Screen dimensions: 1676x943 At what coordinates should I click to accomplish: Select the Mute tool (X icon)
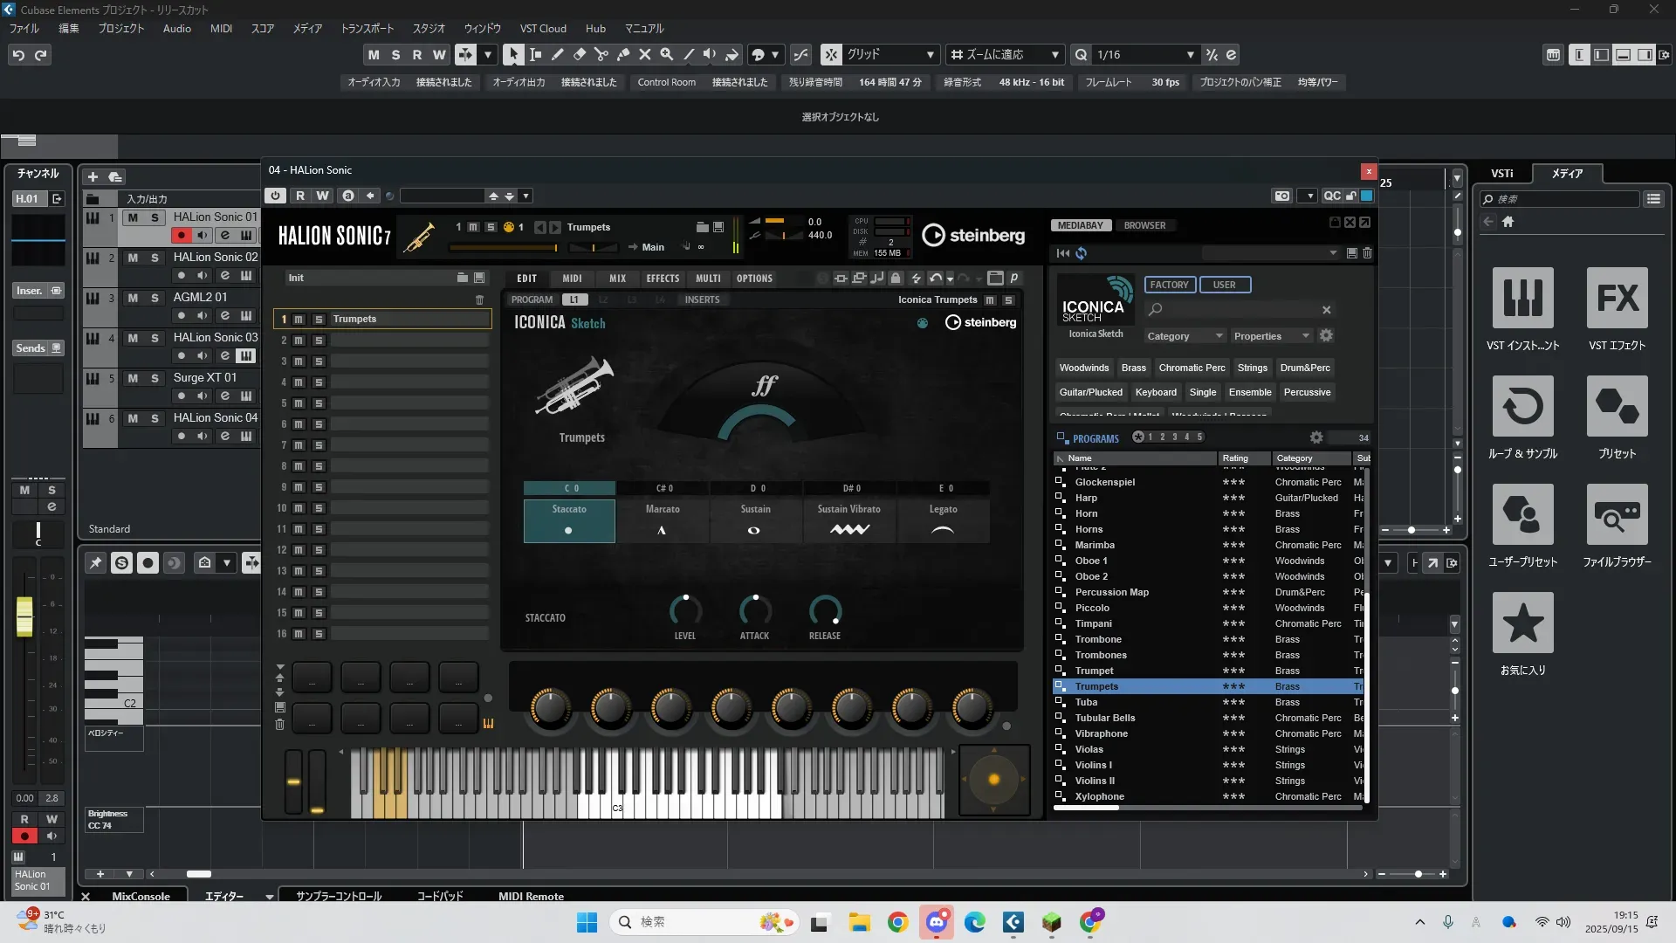[x=644, y=54]
